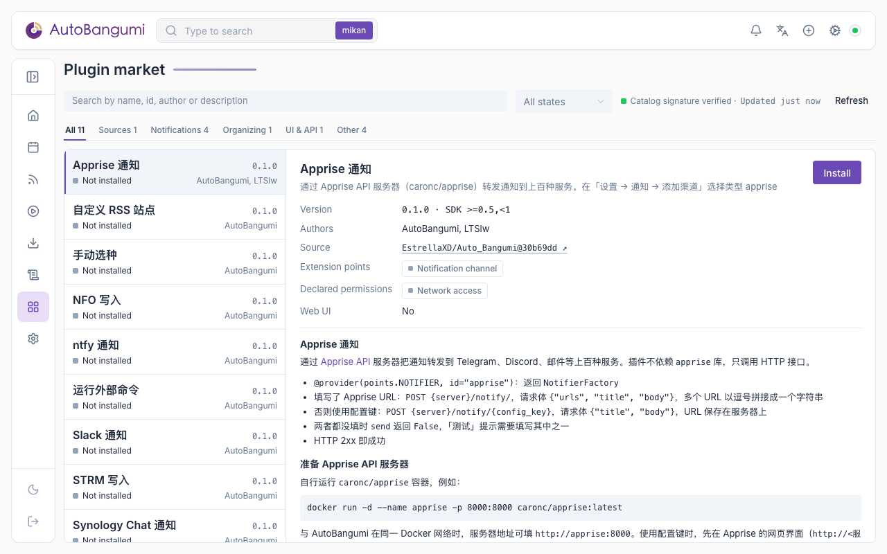Open the notifications bell
887x554 pixels.
(x=756, y=30)
